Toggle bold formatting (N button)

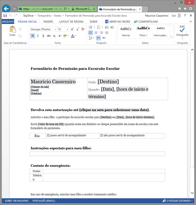(33, 36)
